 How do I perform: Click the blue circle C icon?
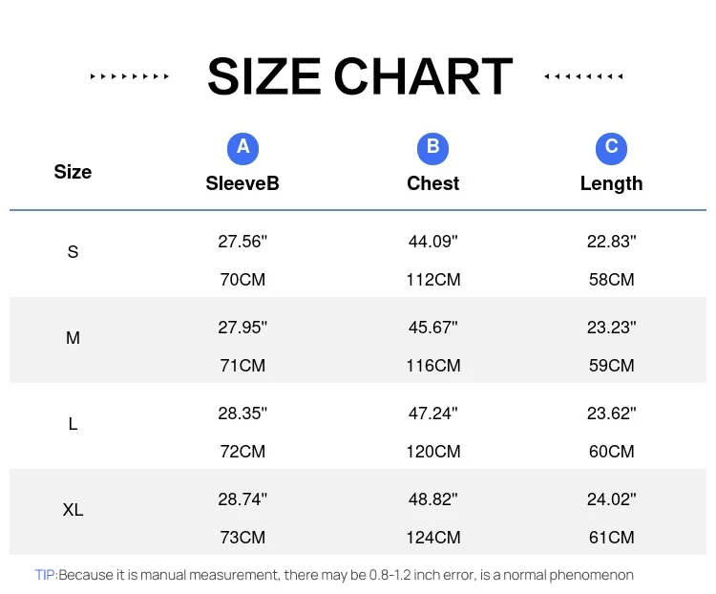tap(611, 147)
